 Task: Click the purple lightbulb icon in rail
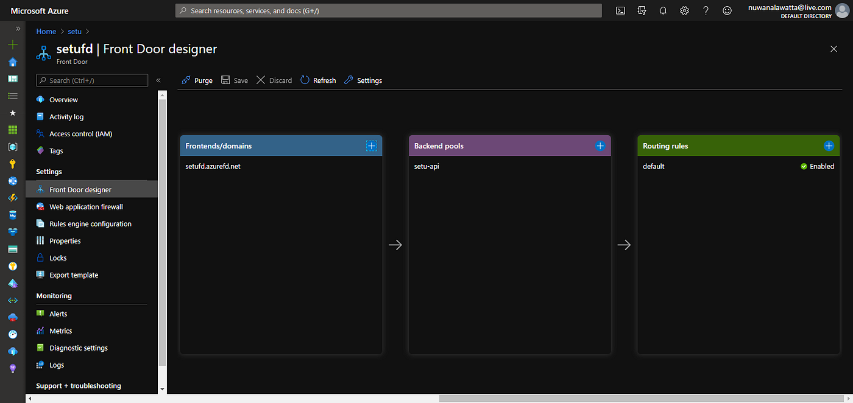13,368
